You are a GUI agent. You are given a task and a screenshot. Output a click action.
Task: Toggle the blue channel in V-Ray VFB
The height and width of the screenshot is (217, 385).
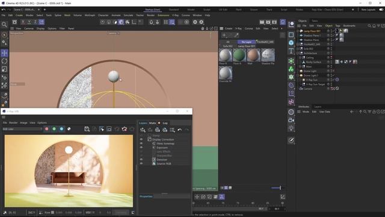(61, 129)
